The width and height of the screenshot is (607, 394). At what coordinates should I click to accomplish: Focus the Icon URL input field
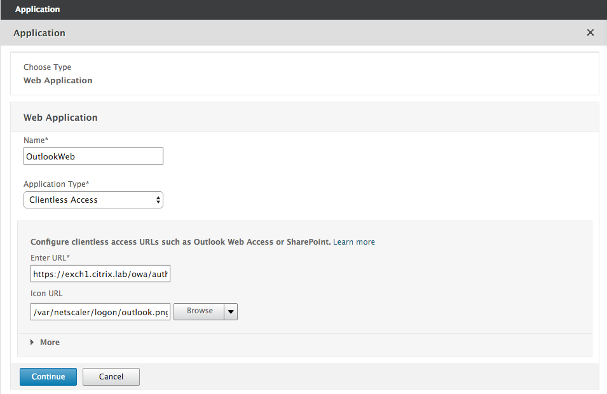coord(100,311)
